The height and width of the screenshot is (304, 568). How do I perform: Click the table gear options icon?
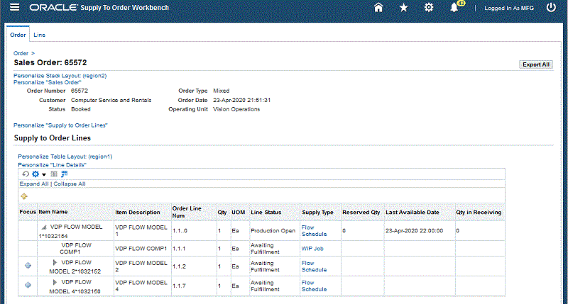coord(35,174)
